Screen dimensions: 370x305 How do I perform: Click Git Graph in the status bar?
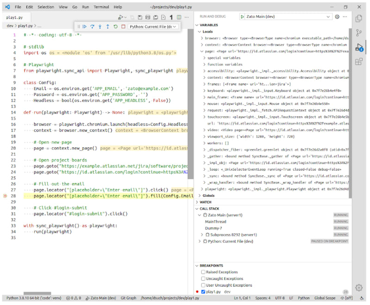128,298
